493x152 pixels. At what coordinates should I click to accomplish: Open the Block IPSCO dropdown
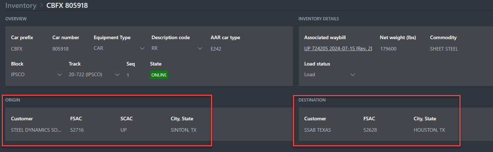click(36, 75)
